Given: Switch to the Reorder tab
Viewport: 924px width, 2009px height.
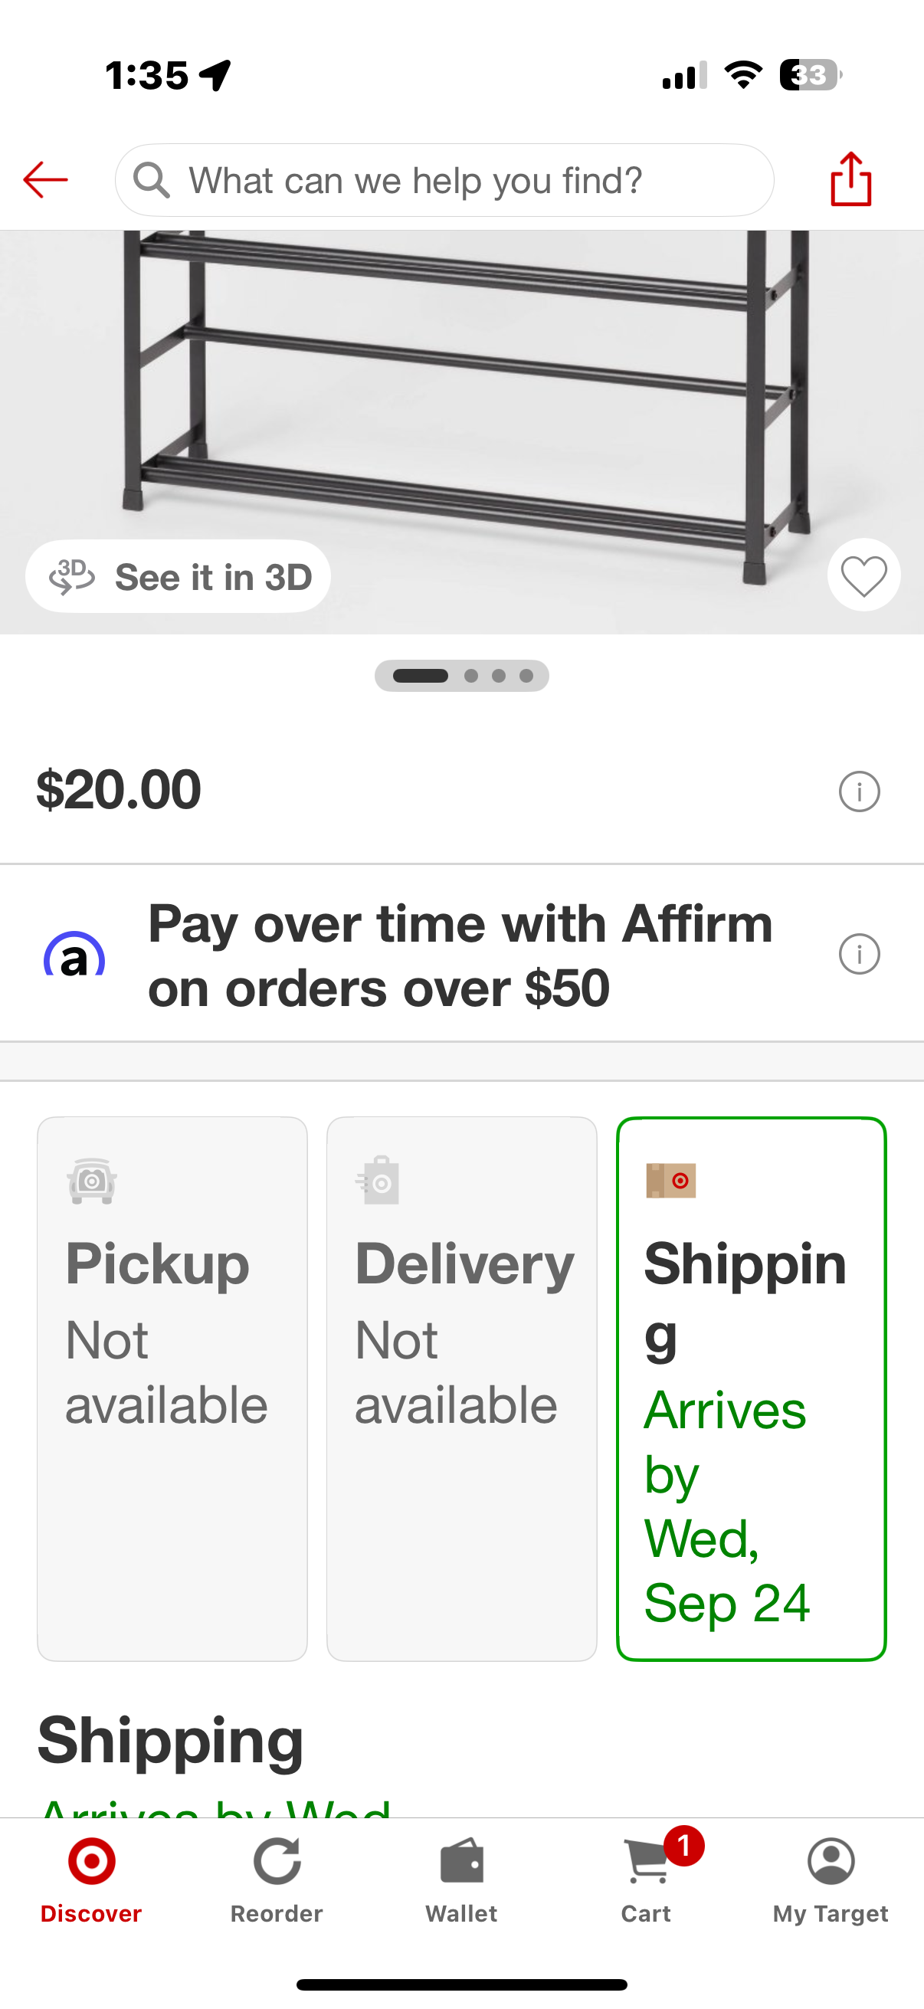Looking at the screenshot, I should 277,1880.
